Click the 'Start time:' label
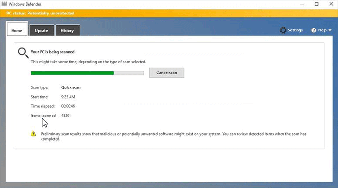This screenshot has height=188, width=338. tap(40, 97)
